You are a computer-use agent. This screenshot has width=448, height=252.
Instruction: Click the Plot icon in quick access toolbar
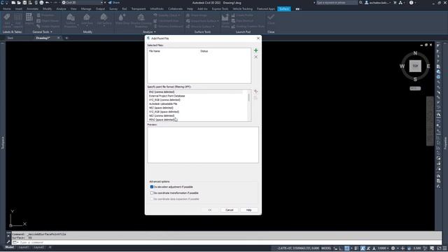41,3
